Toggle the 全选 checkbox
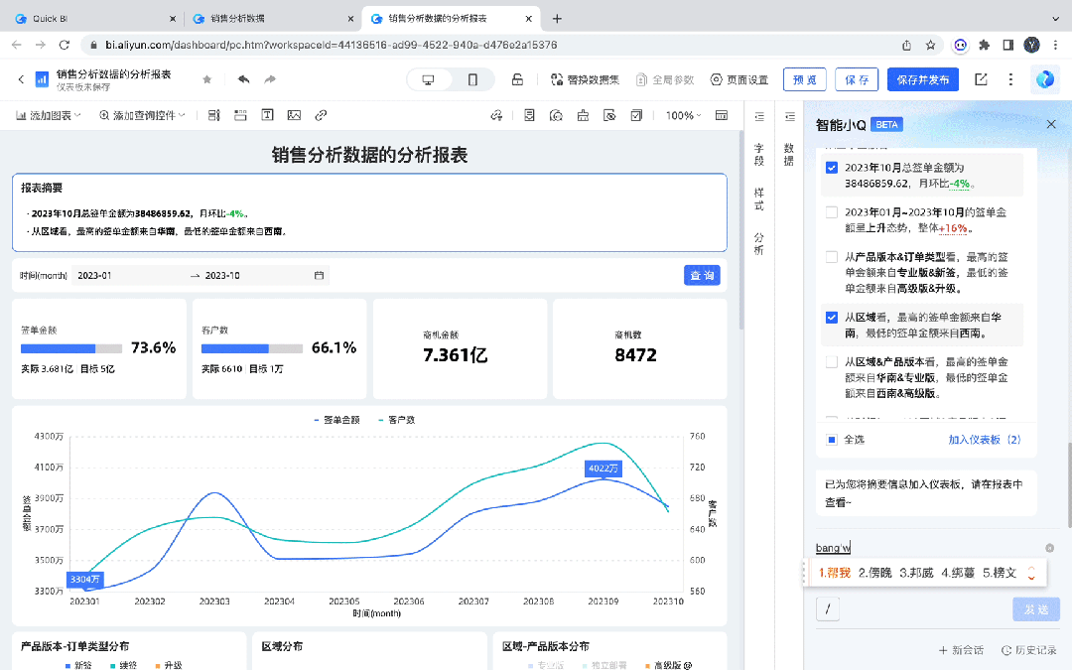 click(832, 440)
